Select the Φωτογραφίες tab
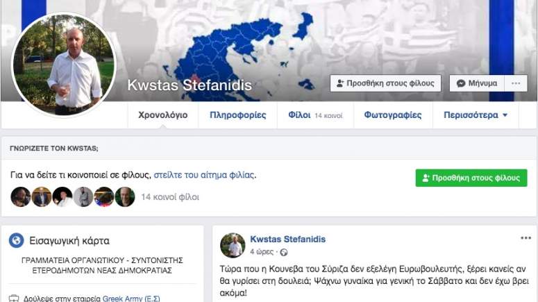The image size is (538, 302). (x=393, y=115)
